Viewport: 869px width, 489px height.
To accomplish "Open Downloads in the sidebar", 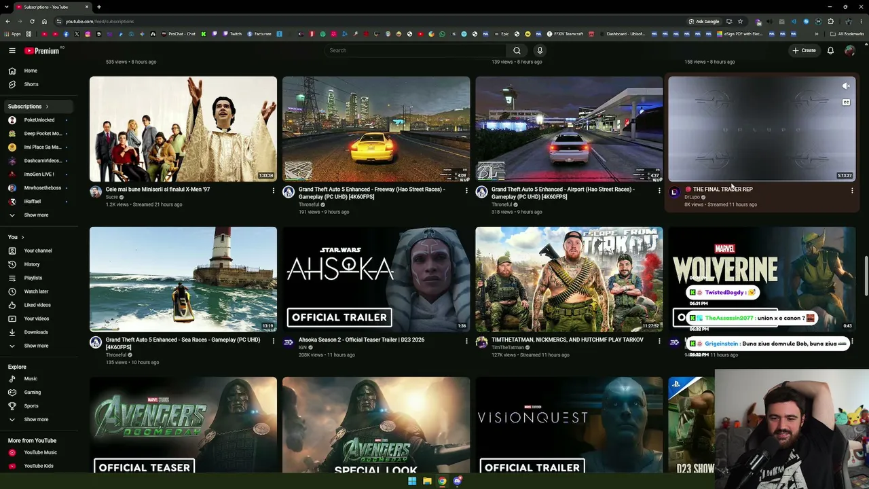I will click(x=37, y=332).
